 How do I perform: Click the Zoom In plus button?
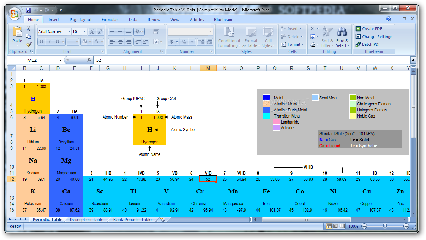pyautogui.click(x=406, y=226)
